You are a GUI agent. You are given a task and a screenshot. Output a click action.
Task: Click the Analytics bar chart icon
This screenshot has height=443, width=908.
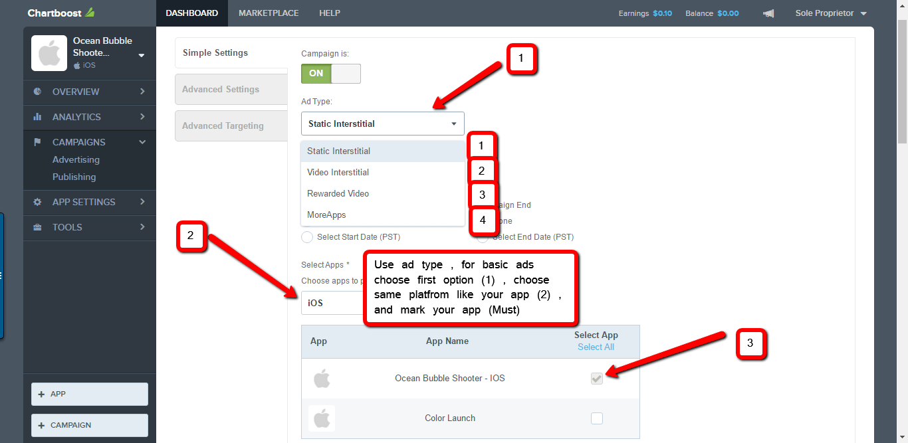(x=38, y=117)
